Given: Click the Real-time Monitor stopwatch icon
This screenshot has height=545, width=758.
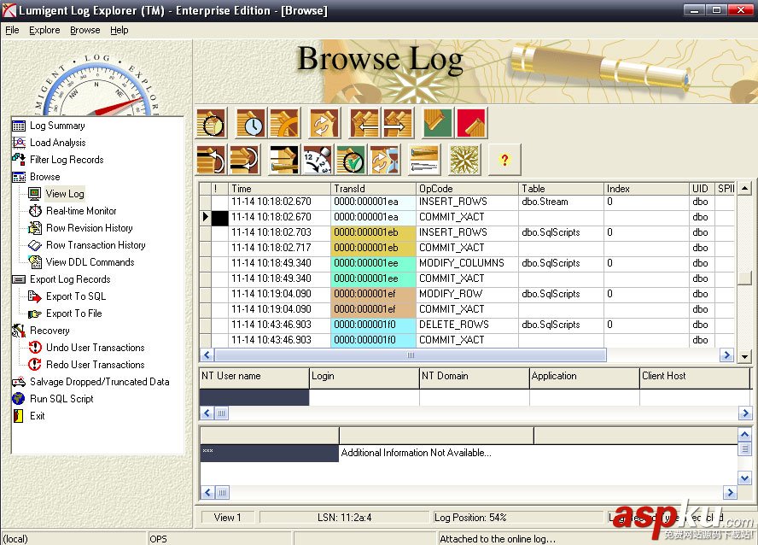Looking at the screenshot, I should [x=35, y=211].
